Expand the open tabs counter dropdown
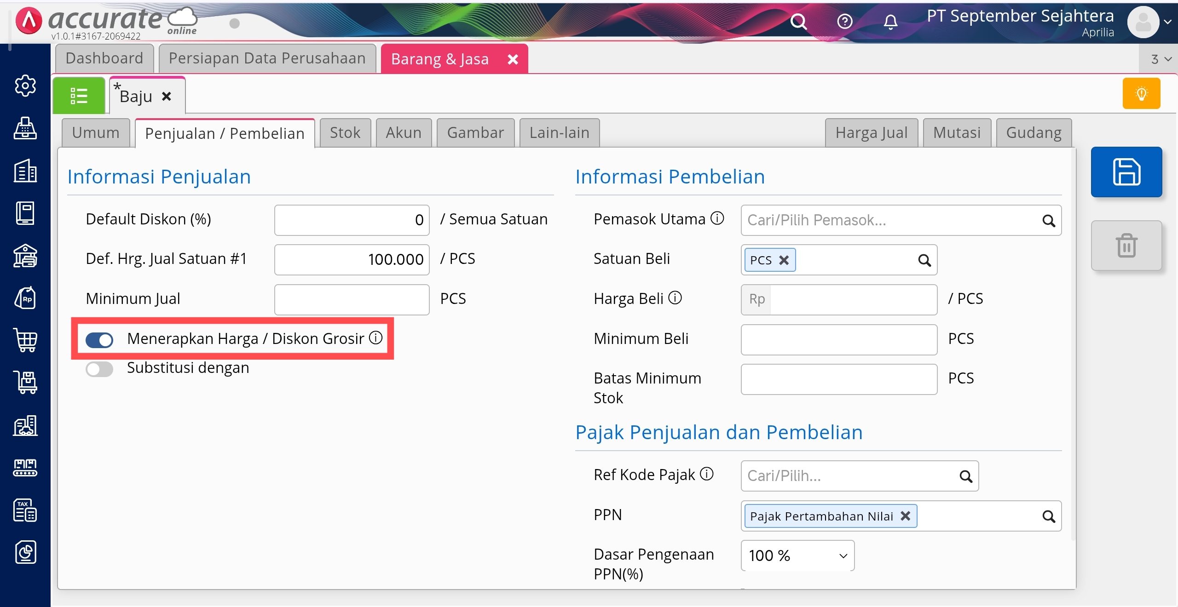The image size is (1178, 607). pos(1161,59)
